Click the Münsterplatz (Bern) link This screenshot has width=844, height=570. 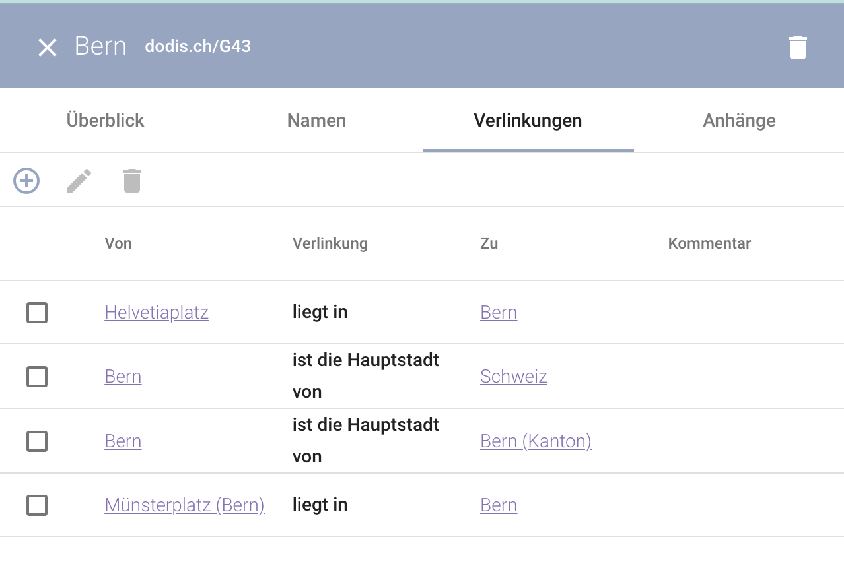tap(184, 505)
